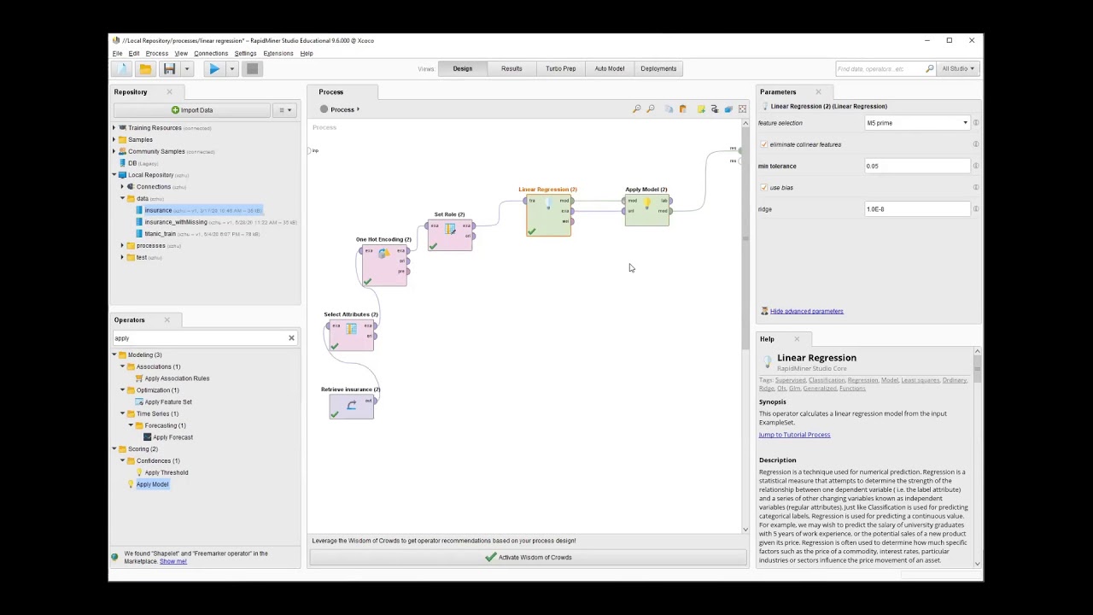Image resolution: width=1093 pixels, height=615 pixels.
Task: Click the copy icon in the Process toolbar
Action: point(669,109)
